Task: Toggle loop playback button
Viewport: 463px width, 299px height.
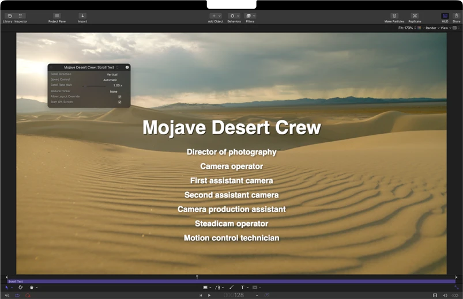Action: 17,295
